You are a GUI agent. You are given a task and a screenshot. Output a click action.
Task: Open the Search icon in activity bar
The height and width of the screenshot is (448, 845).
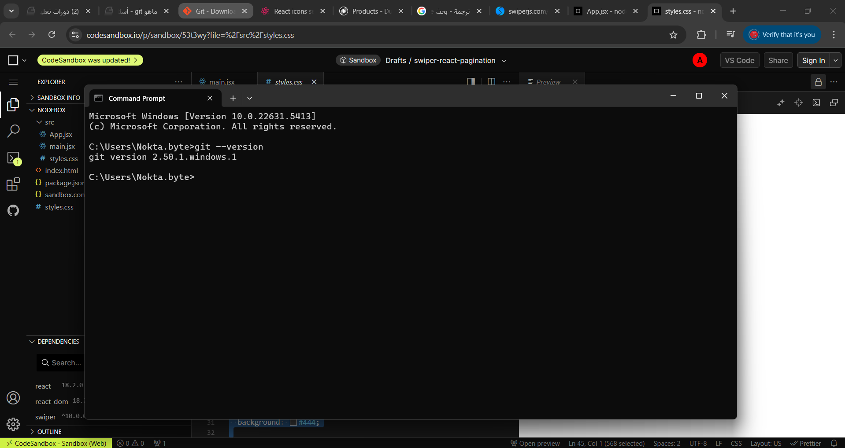[13, 131]
